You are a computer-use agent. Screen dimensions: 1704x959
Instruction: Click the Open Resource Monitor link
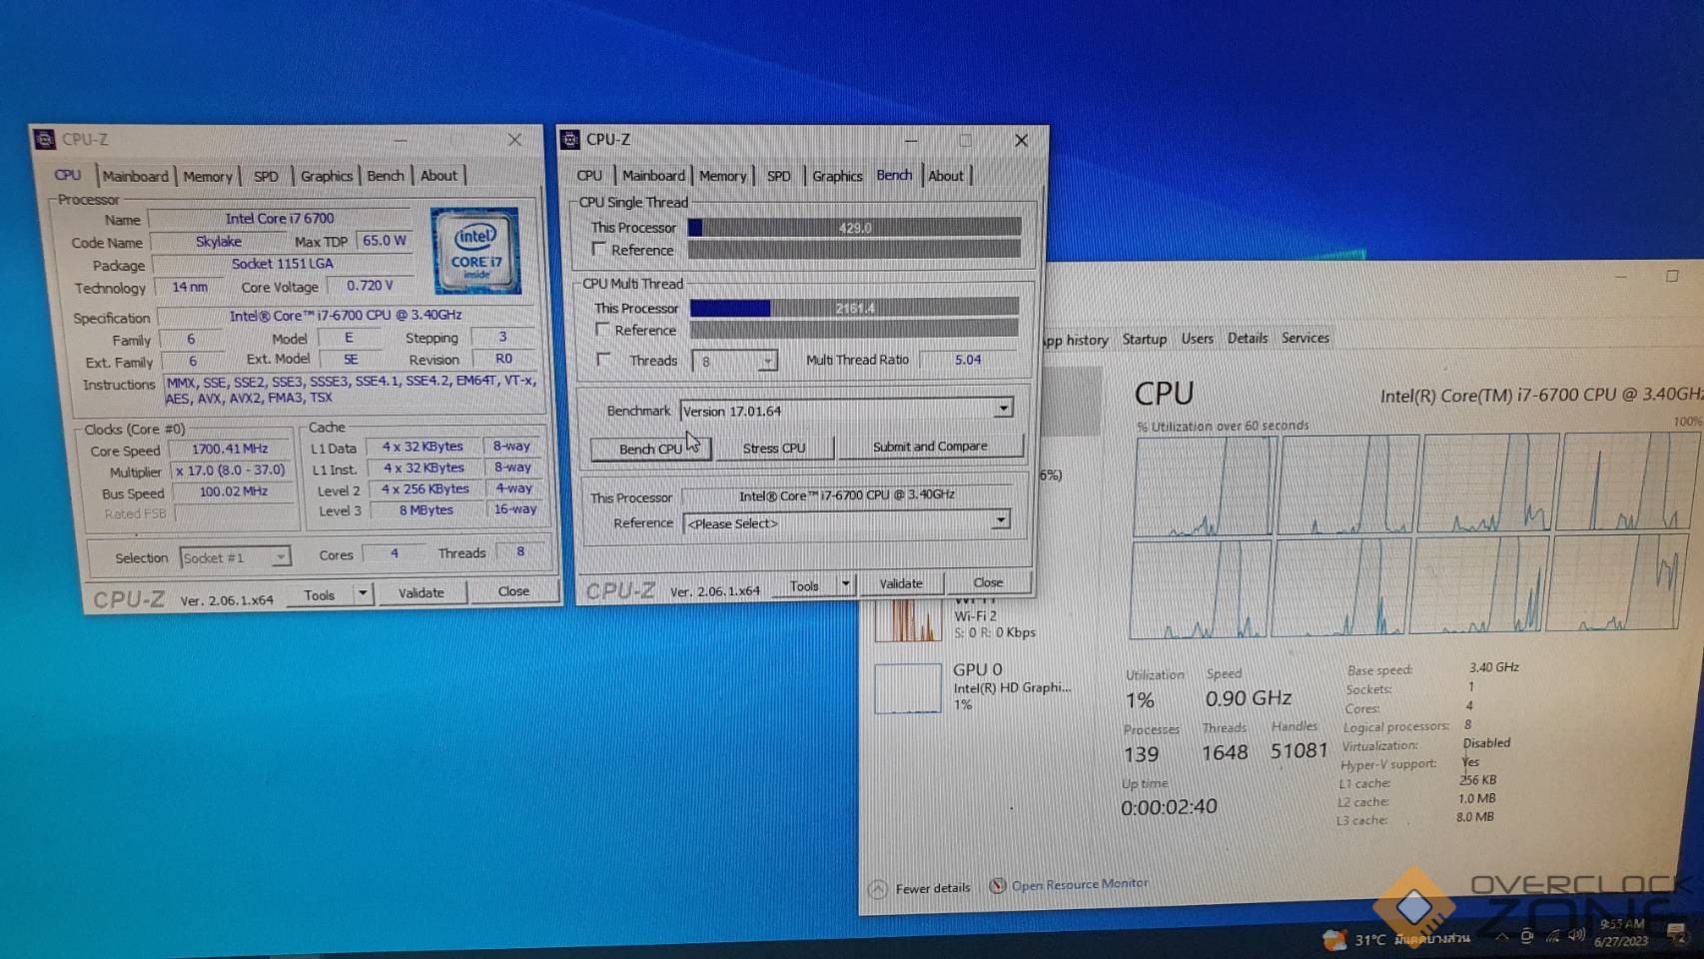pyautogui.click(x=1080, y=884)
